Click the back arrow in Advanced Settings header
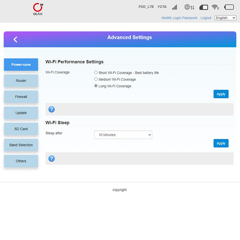The width and height of the screenshot is (240, 240). tap(15, 39)
